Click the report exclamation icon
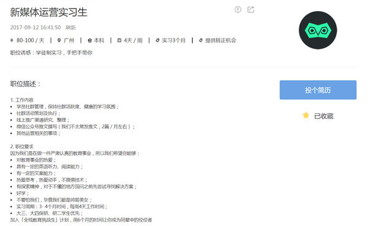This screenshot has width=368, height=226. coord(238,9)
